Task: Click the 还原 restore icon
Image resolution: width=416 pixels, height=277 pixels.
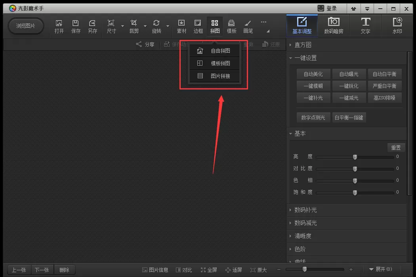Action: click(271, 44)
